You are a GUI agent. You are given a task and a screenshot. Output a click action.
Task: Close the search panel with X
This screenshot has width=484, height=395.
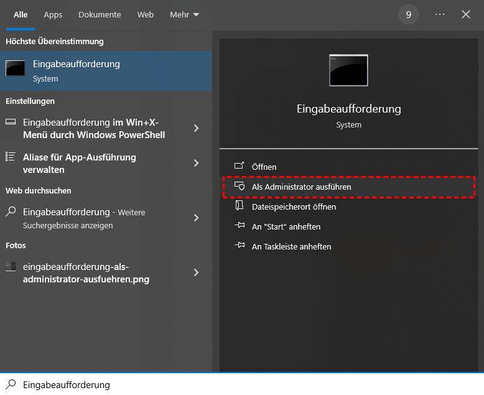tap(466, 14)
